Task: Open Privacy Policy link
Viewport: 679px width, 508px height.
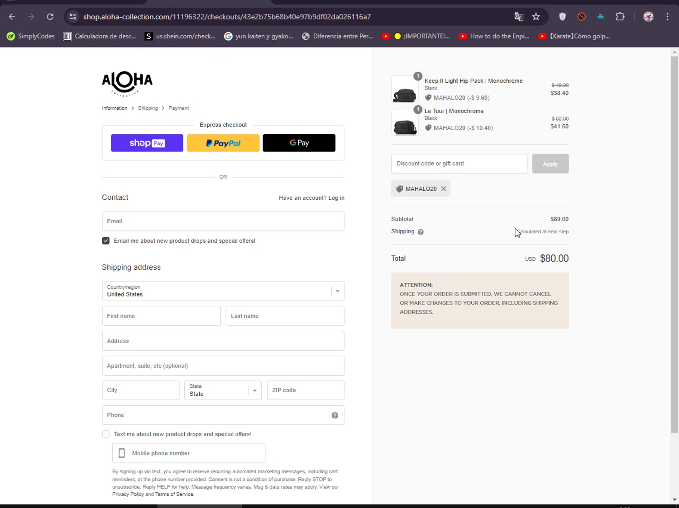Action: tap(128, 494)
